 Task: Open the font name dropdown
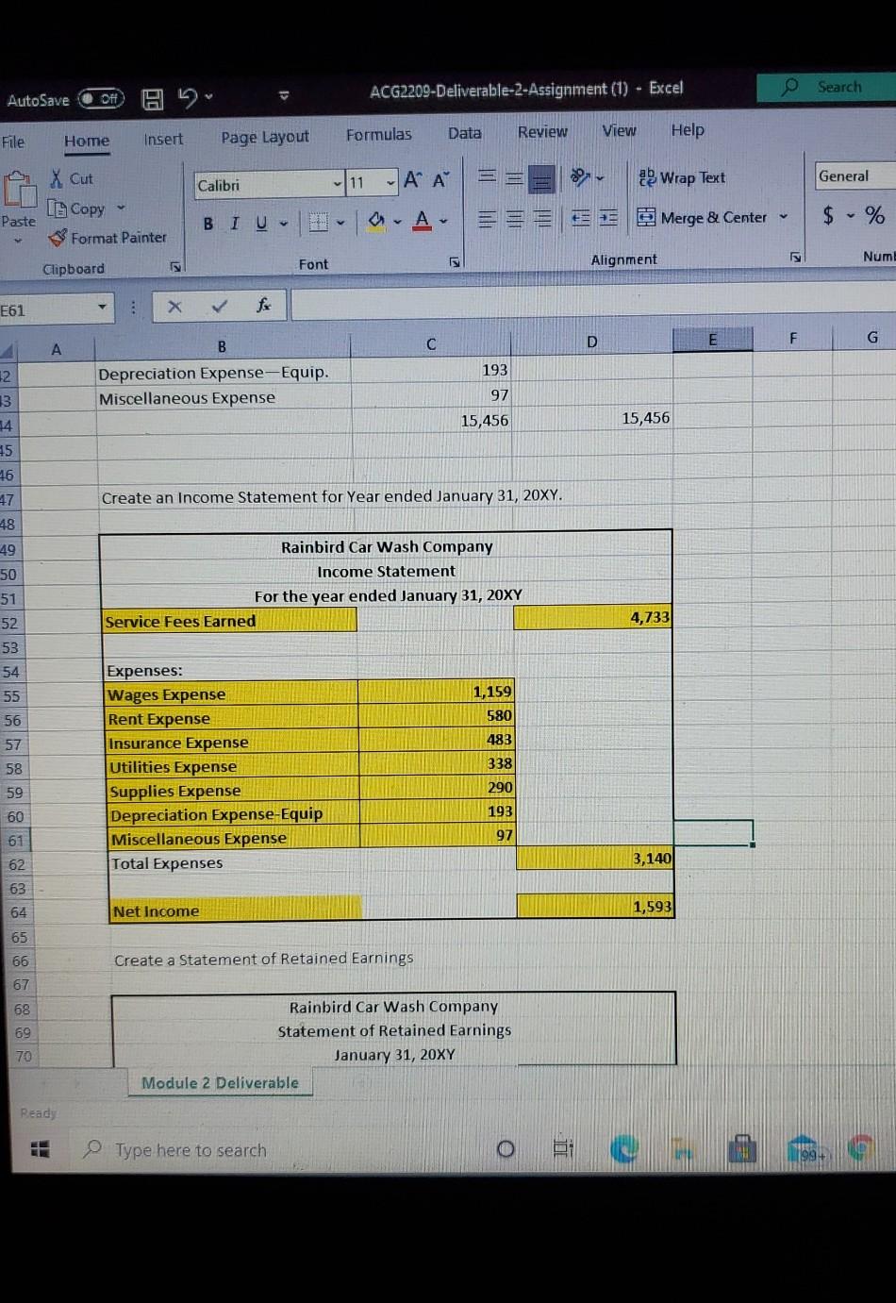click(337, 184)
